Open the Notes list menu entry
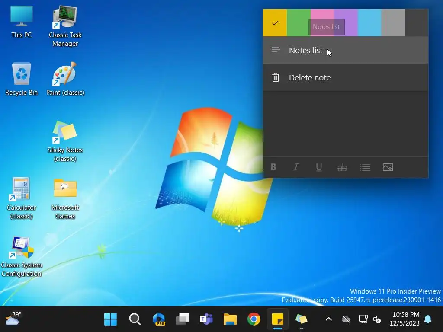The height and width of the screenshot is (332, 443). click(346, 50)
